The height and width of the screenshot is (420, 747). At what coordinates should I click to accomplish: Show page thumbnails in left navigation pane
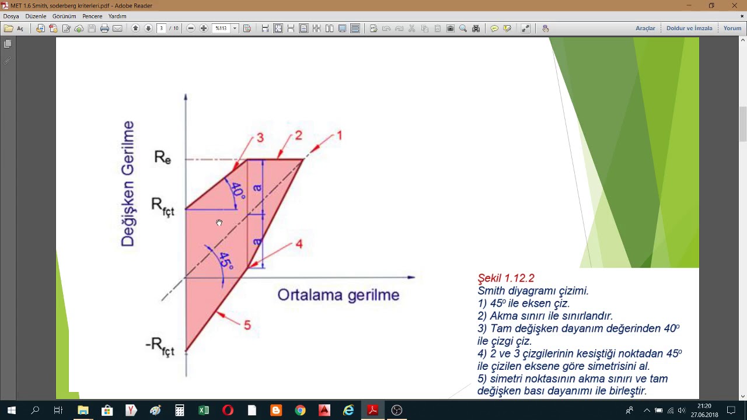(8, 44)
